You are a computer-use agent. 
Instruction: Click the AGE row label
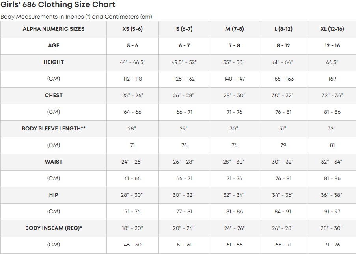(54, 46)
